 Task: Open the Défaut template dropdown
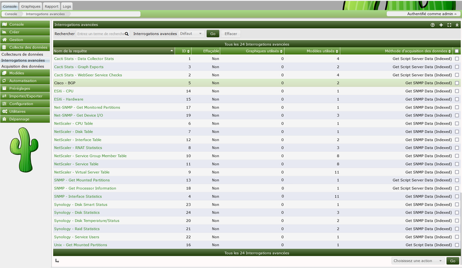pyautogui.click(x=191, y=33)
